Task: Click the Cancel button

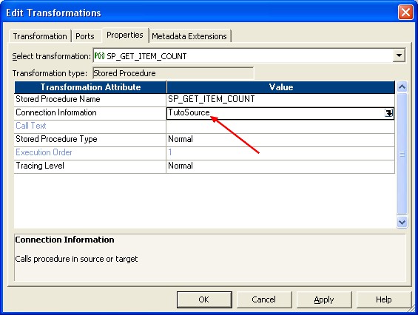Action: point(264,299)
